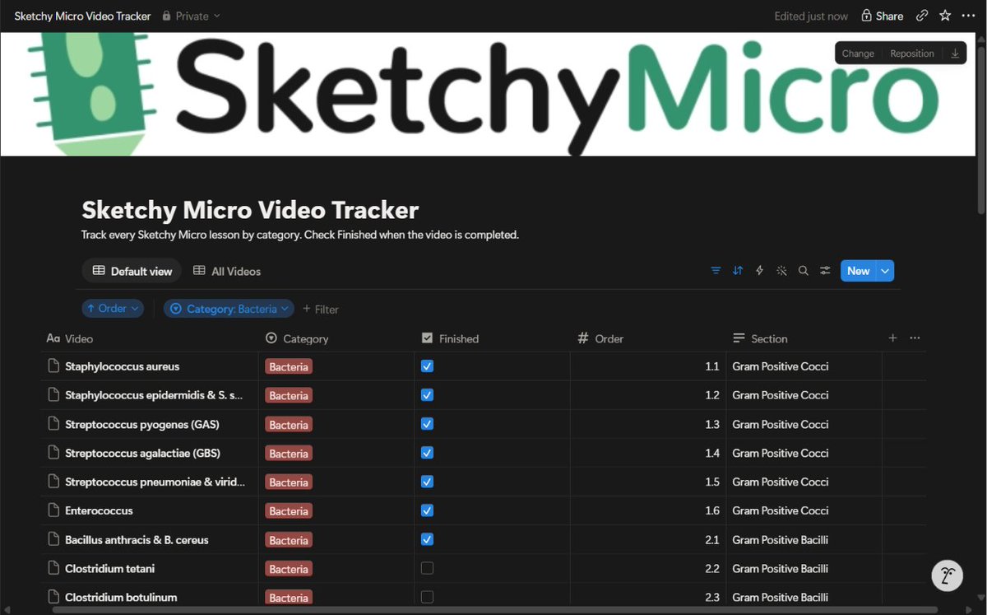Open the Finished column header
The height and width of the screenshot is (615, 987).
tap(450, 338)
